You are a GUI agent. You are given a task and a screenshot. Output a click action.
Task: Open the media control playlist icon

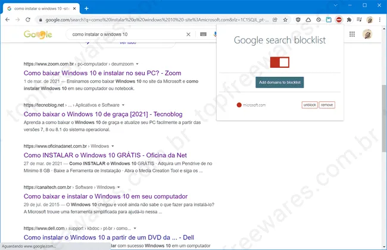click(x=360, y=20)
